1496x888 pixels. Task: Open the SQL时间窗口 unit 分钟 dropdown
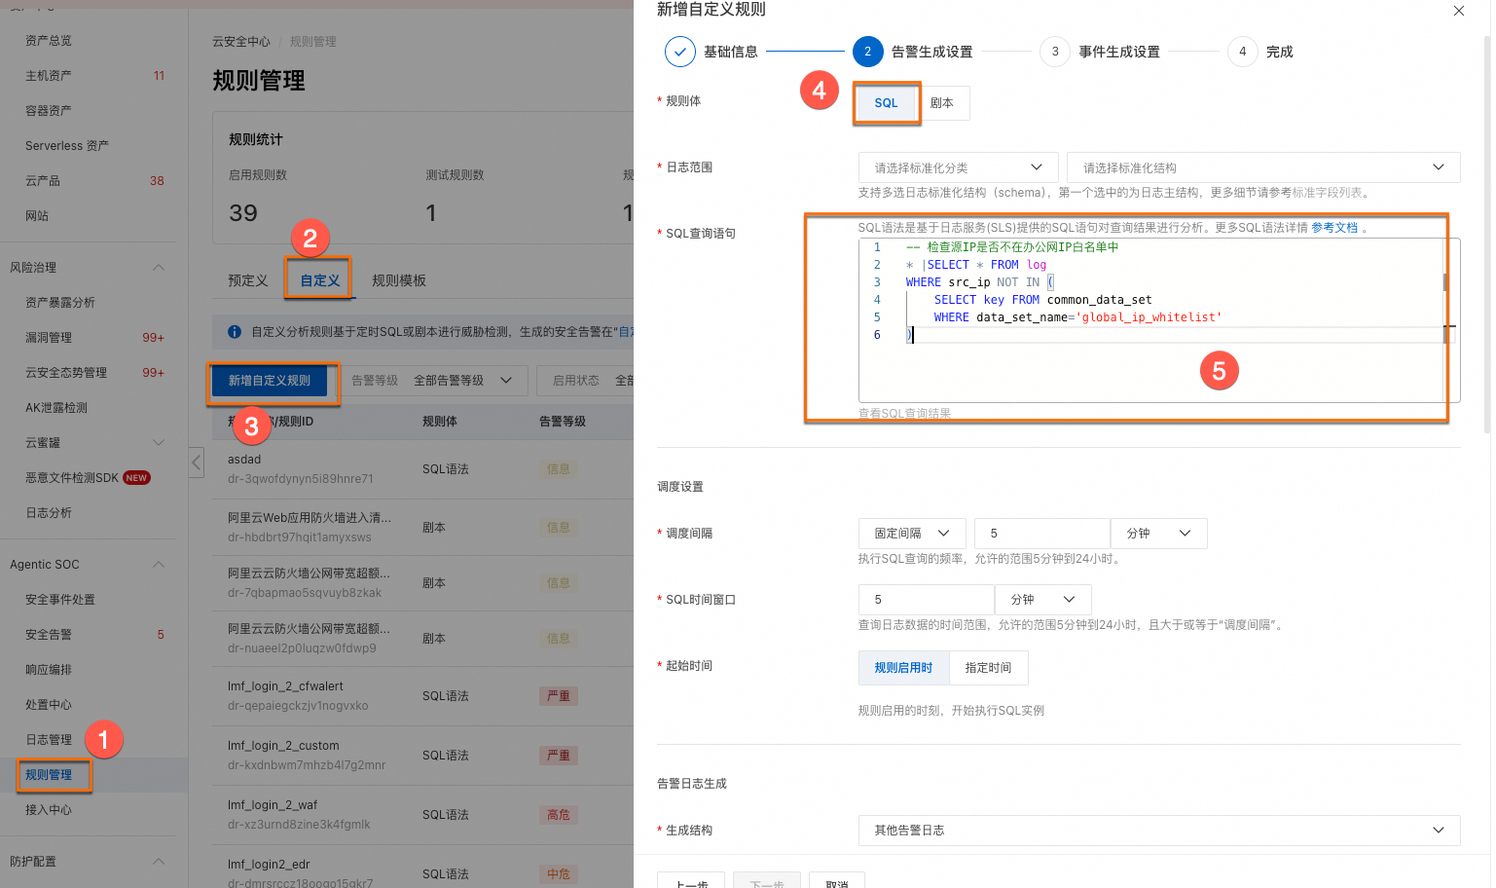1043,600
